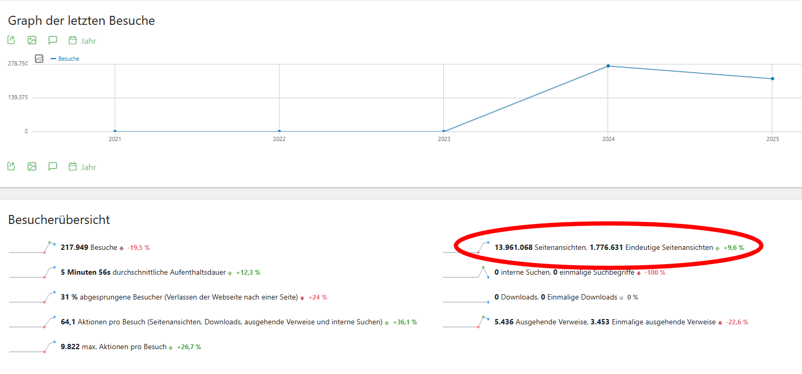This screenshot has width=802, height=374.
Task: Click the interne Suchen sparkline
Action: point(466,273)
